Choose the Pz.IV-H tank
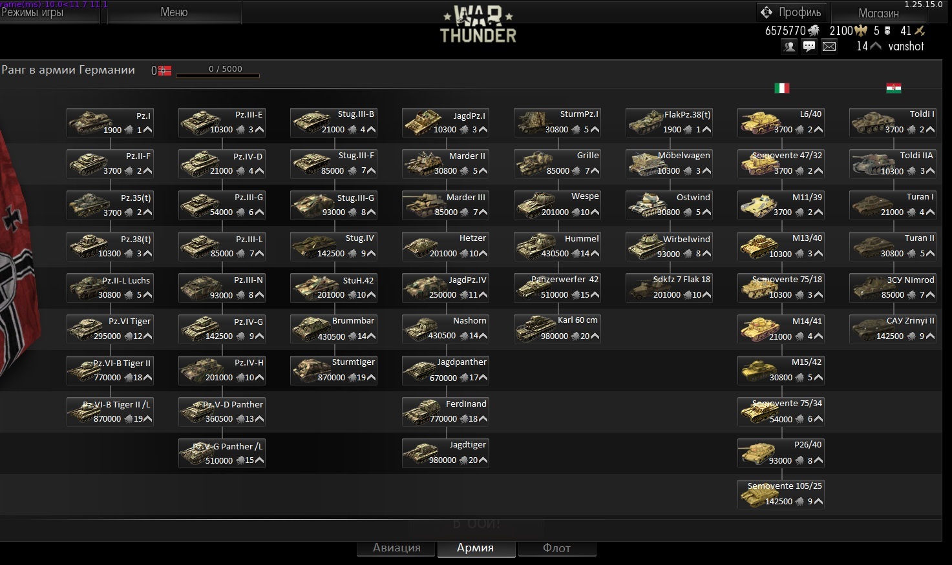The image size is (952, 565). tap(222, 371)
